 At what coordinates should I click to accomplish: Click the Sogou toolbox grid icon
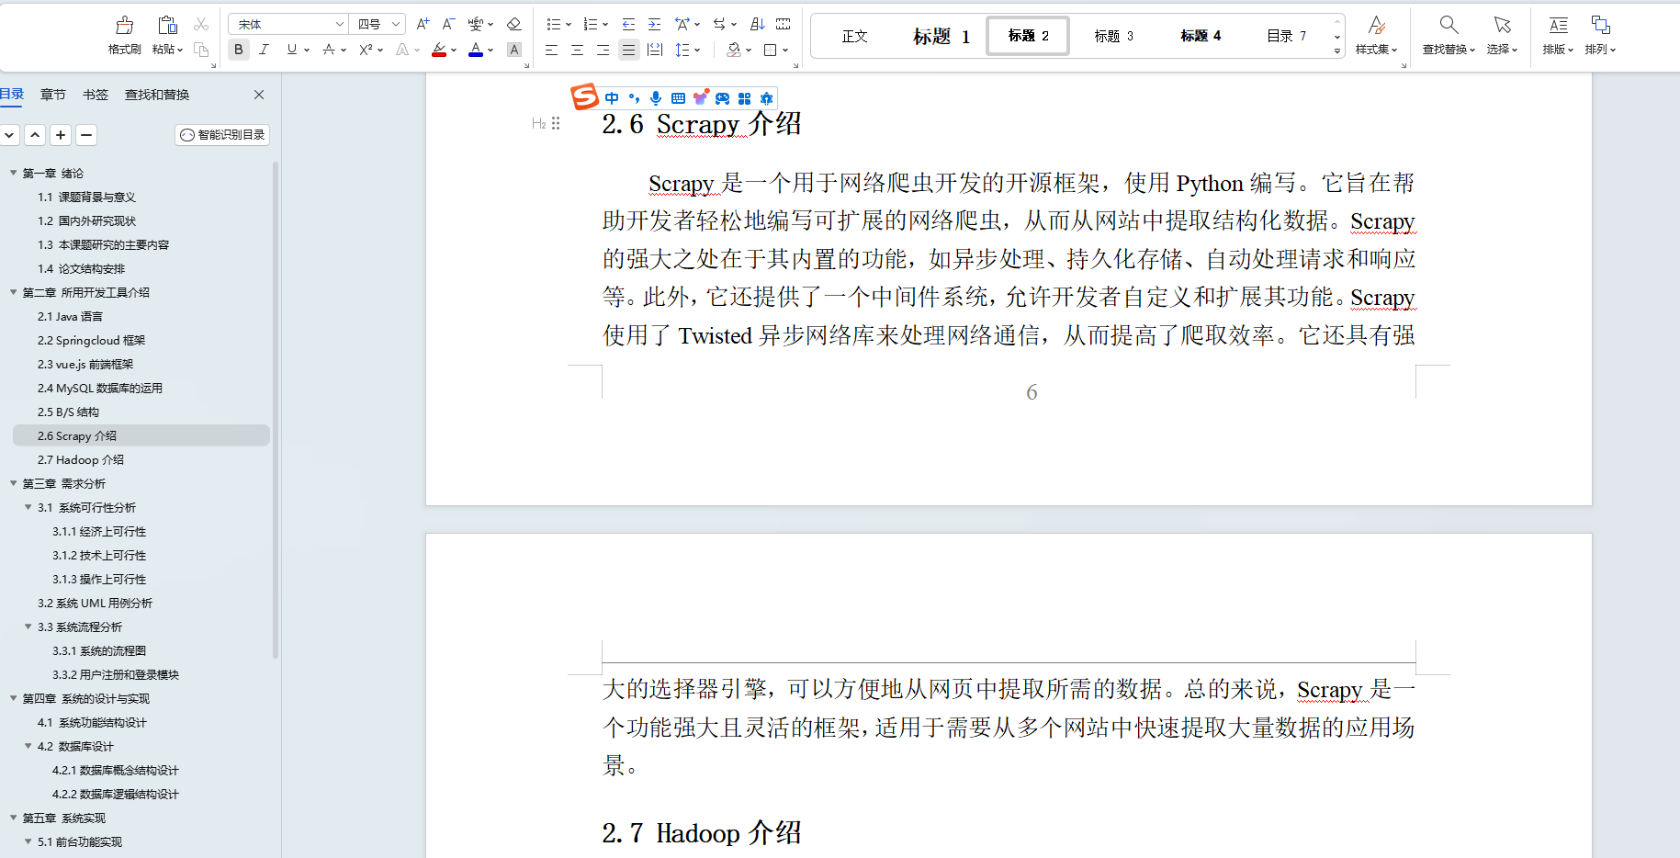coord(744,98)
